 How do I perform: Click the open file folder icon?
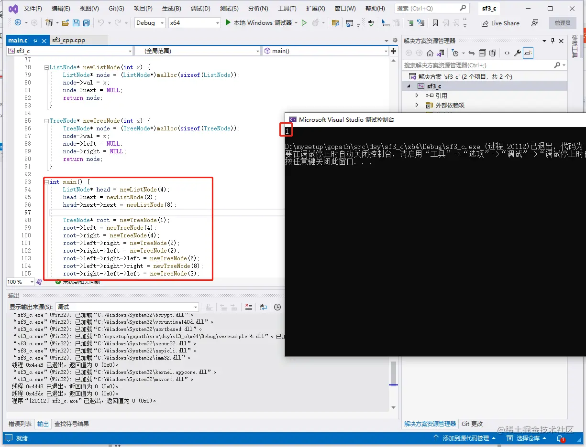[65, 23]
